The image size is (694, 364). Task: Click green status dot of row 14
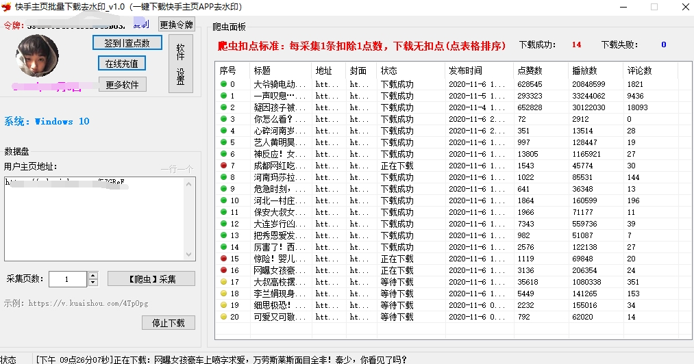[223, 247]
